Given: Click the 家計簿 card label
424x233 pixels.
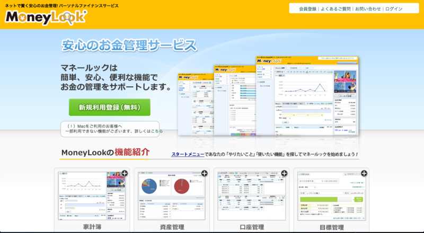Looking at the screenshot, I should point(92,227).
